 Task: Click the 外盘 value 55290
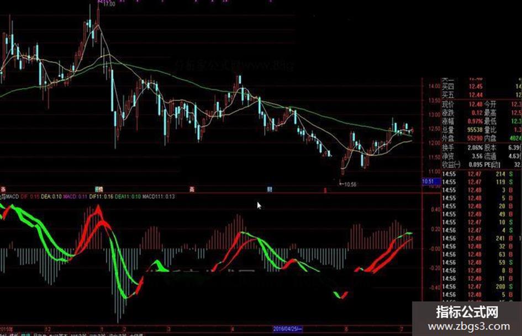[474, 138]
